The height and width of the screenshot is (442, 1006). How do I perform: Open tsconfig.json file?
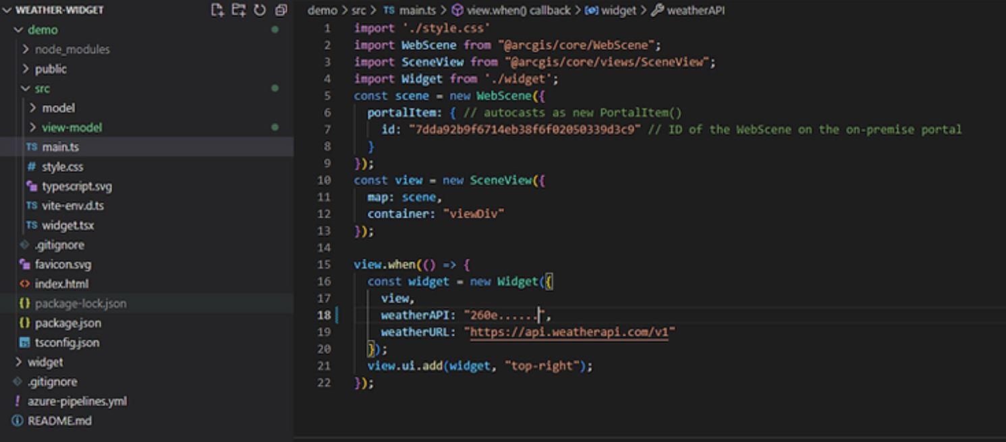coord(67,342)
